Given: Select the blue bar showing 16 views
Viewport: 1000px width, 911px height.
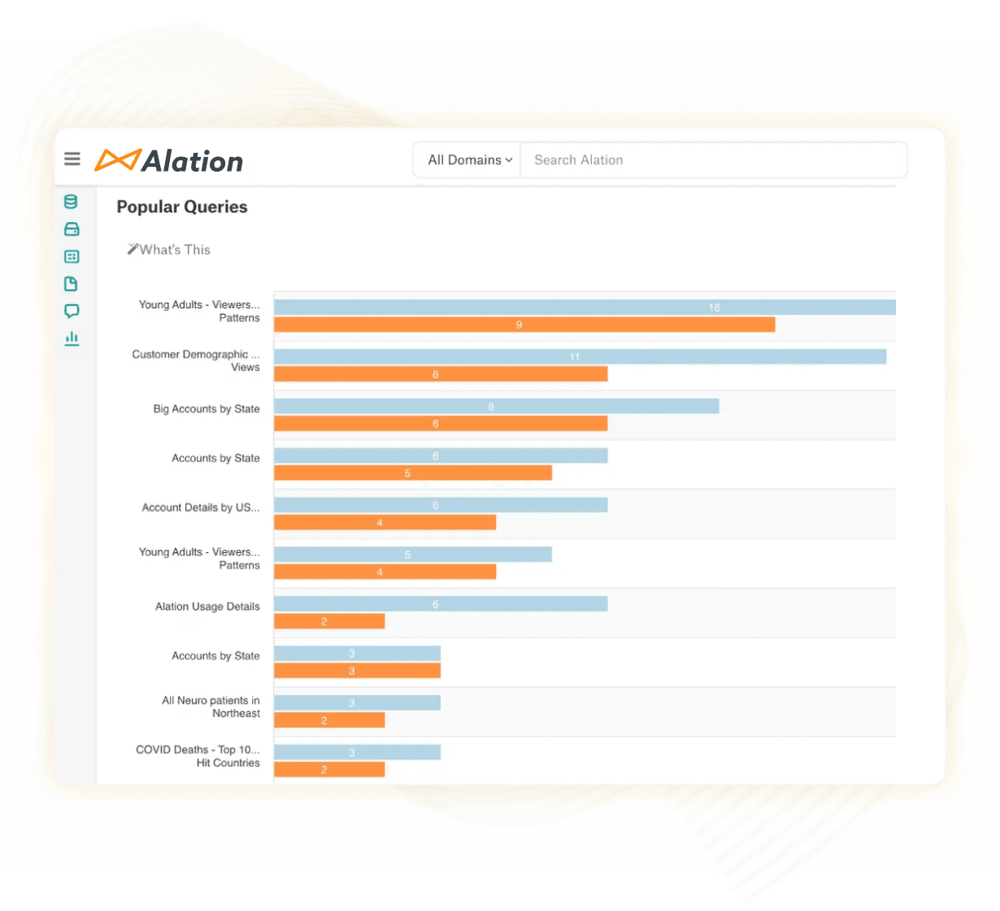Looking at the screenshot, I should coord(585,307).
